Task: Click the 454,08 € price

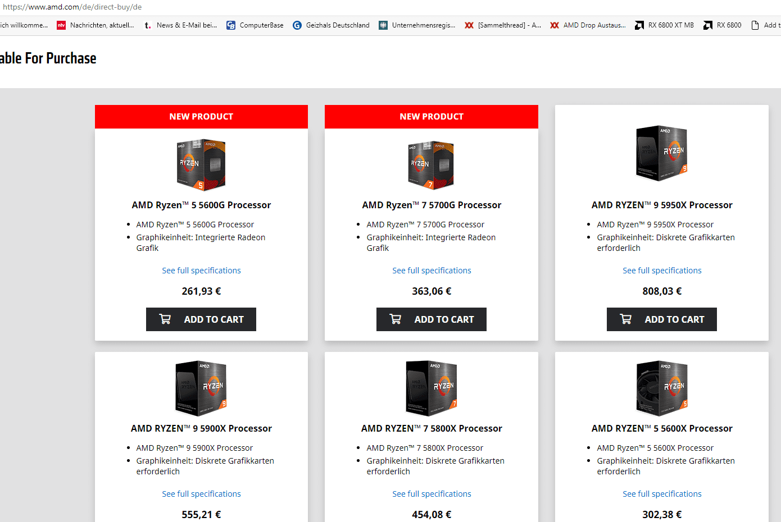Action: point(432,515)
